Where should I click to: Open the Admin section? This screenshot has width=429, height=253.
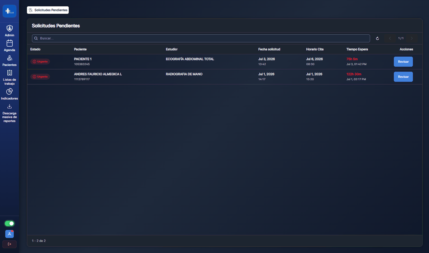(10, 31)
